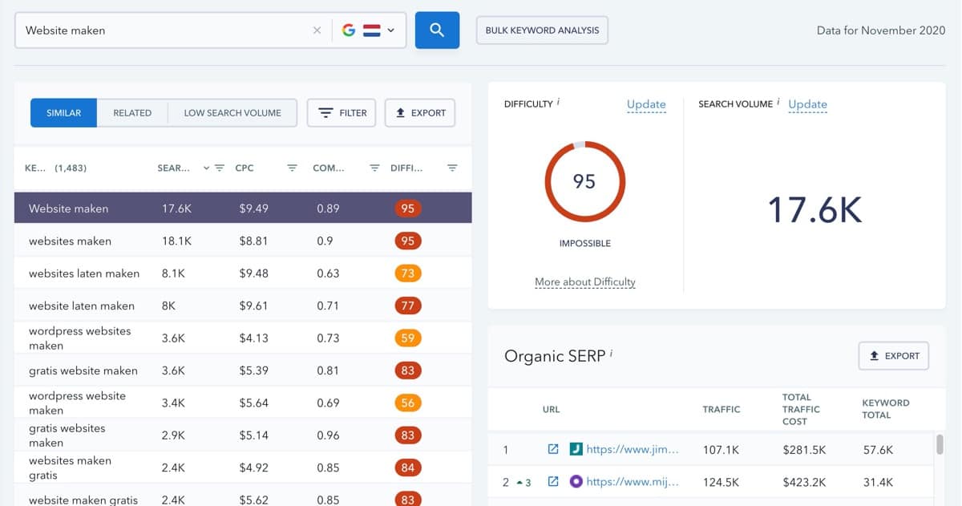Click the Traffic column header

721,410
